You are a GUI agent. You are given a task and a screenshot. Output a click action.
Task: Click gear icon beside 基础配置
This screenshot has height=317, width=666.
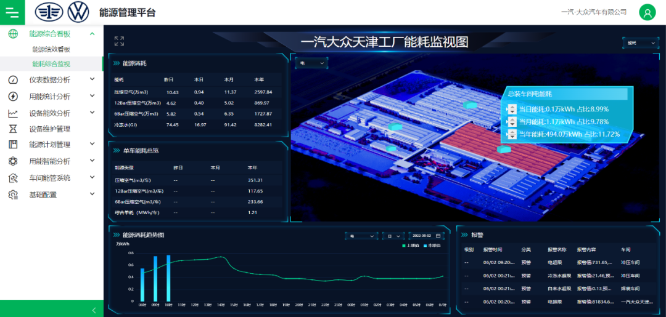(13, 195)
